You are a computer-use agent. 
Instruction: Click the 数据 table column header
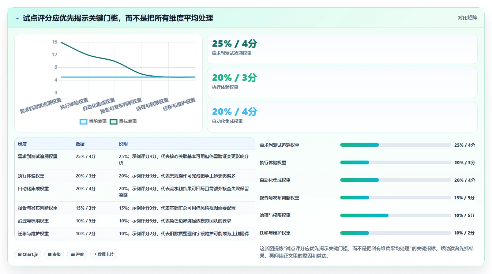click(x=80, y=144)
